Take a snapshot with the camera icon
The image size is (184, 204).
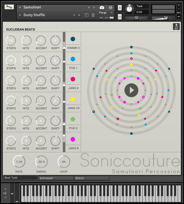[x=102, y=8]
